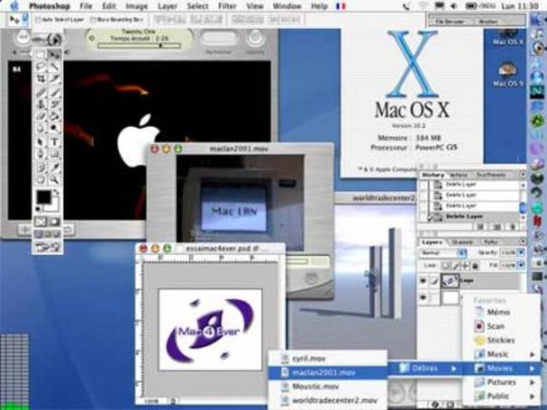
Task: Enable Auto Select Layer checkbox
Action: coord(38,20)
